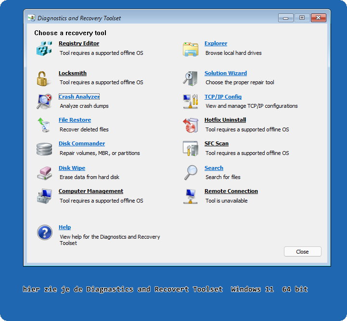Click the 'Recover deleted files' description
This screenshot has width=347, height=321.
pyautogui.click(x=84, y=129)
